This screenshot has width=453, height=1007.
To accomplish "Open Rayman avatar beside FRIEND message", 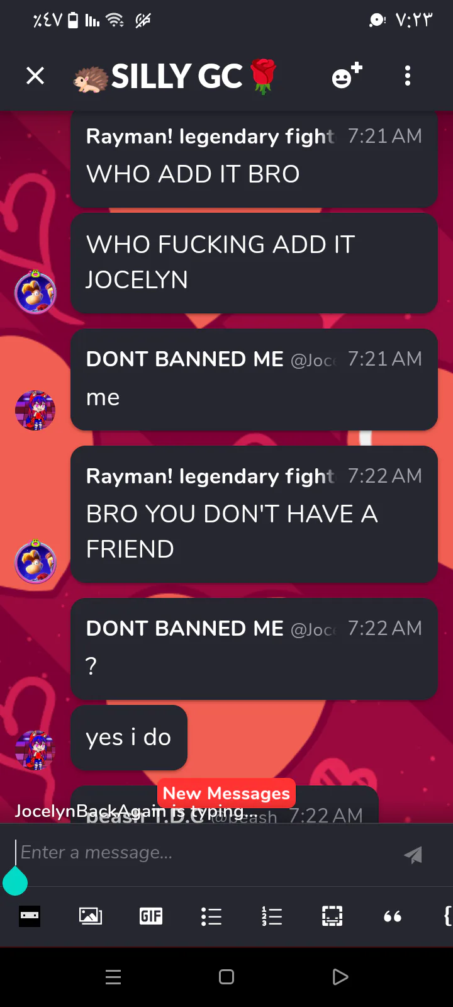I will click(x=35, y=561).
